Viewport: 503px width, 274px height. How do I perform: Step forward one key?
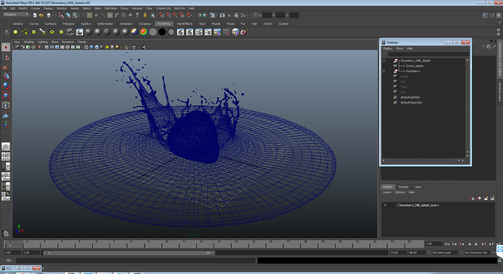click(484, 244)
